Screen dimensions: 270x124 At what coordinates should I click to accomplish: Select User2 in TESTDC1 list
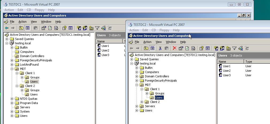(x=105, y=50)
